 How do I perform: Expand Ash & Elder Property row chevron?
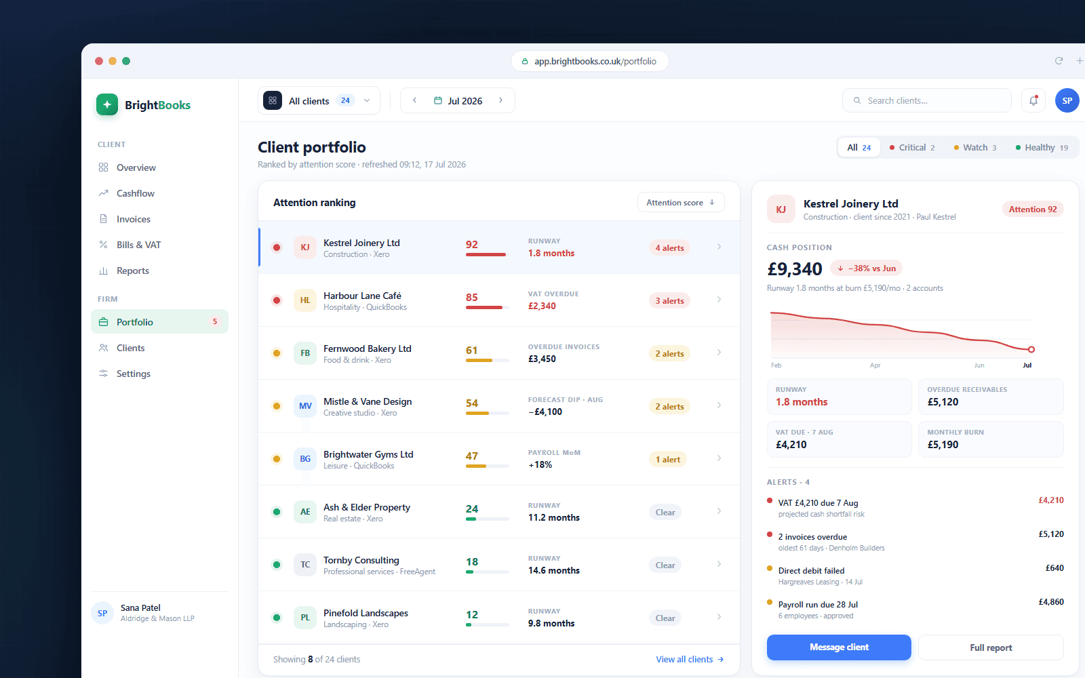[719, 511]
